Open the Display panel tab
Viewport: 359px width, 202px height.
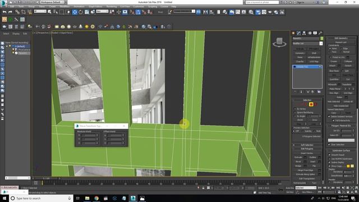(x=315, y=33)
